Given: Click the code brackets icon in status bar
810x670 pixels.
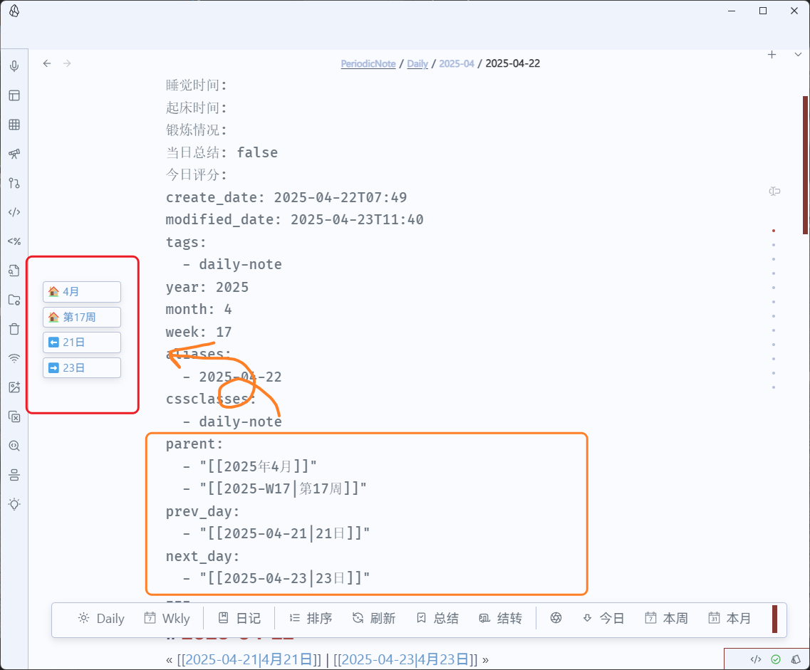Looking at the screenshot, I should (x=756, y=659).
